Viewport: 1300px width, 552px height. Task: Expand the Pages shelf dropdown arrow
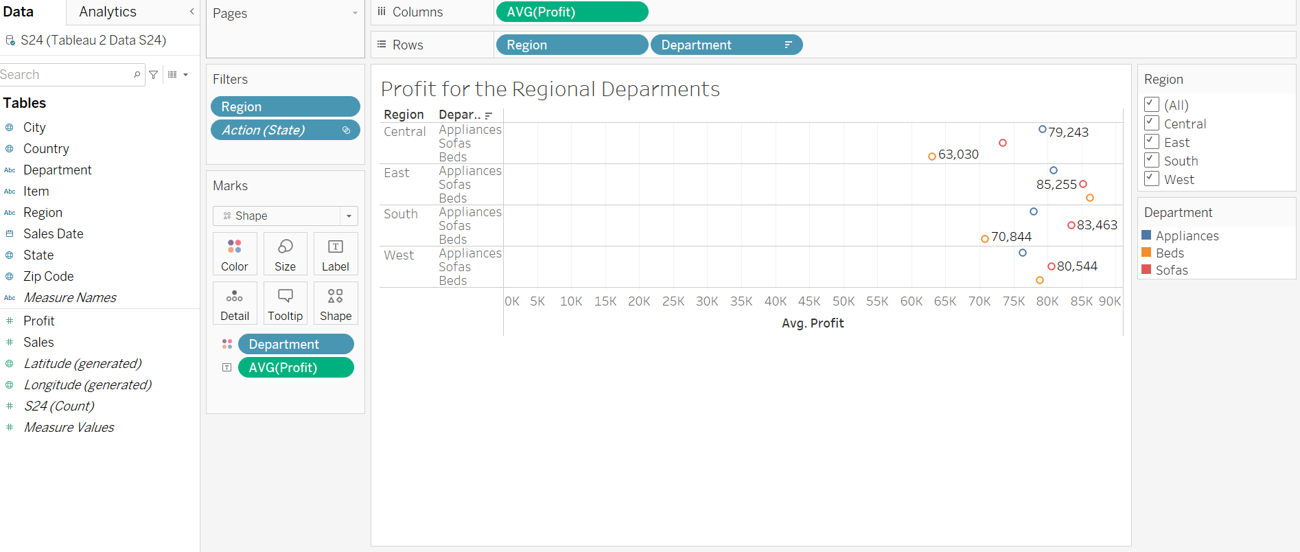[x=355, y=14]
